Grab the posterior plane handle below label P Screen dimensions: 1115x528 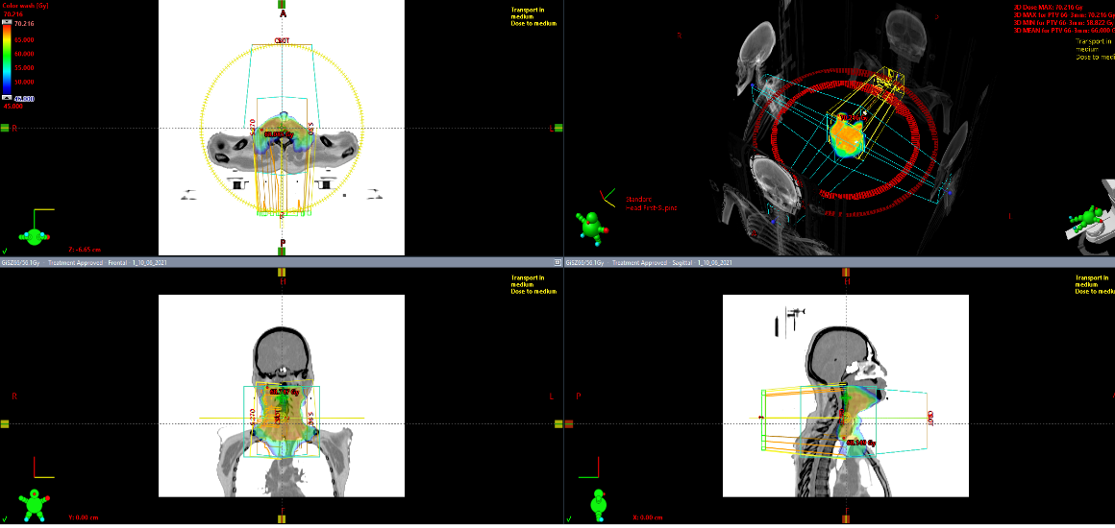283,251
